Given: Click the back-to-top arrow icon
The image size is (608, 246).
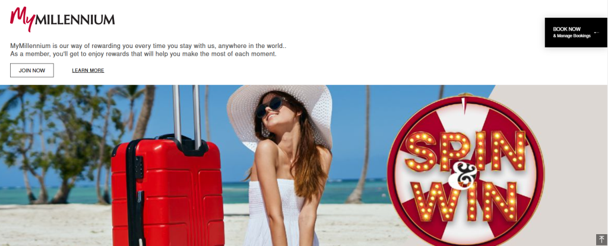Looking at the screenshot, I should [601, 239].
